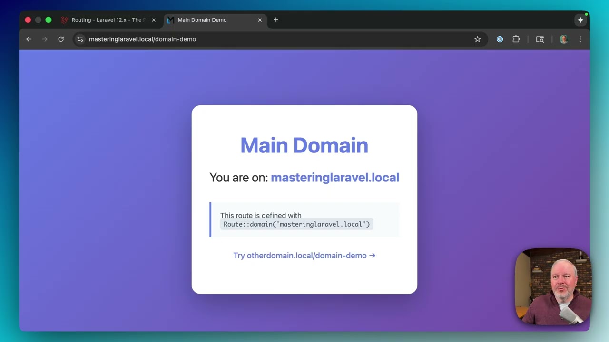This screenshot has width=609, height=342.
Task: Open the Extensions puzzle icon
Action: [x=516, y=39]
